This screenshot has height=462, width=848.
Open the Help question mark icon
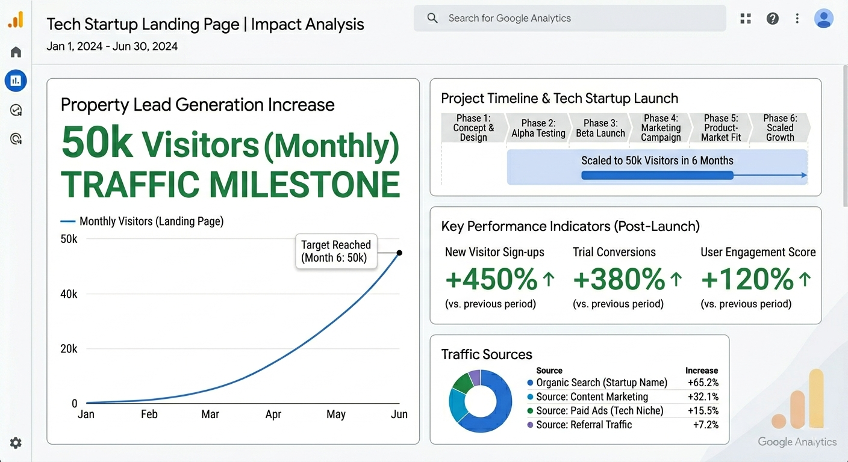point(773,19)
